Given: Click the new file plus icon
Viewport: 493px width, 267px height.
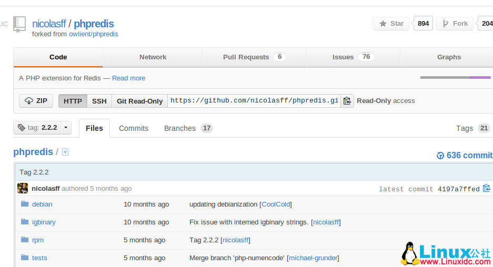Looking at the screenshot, I should [x=65, y=152].
